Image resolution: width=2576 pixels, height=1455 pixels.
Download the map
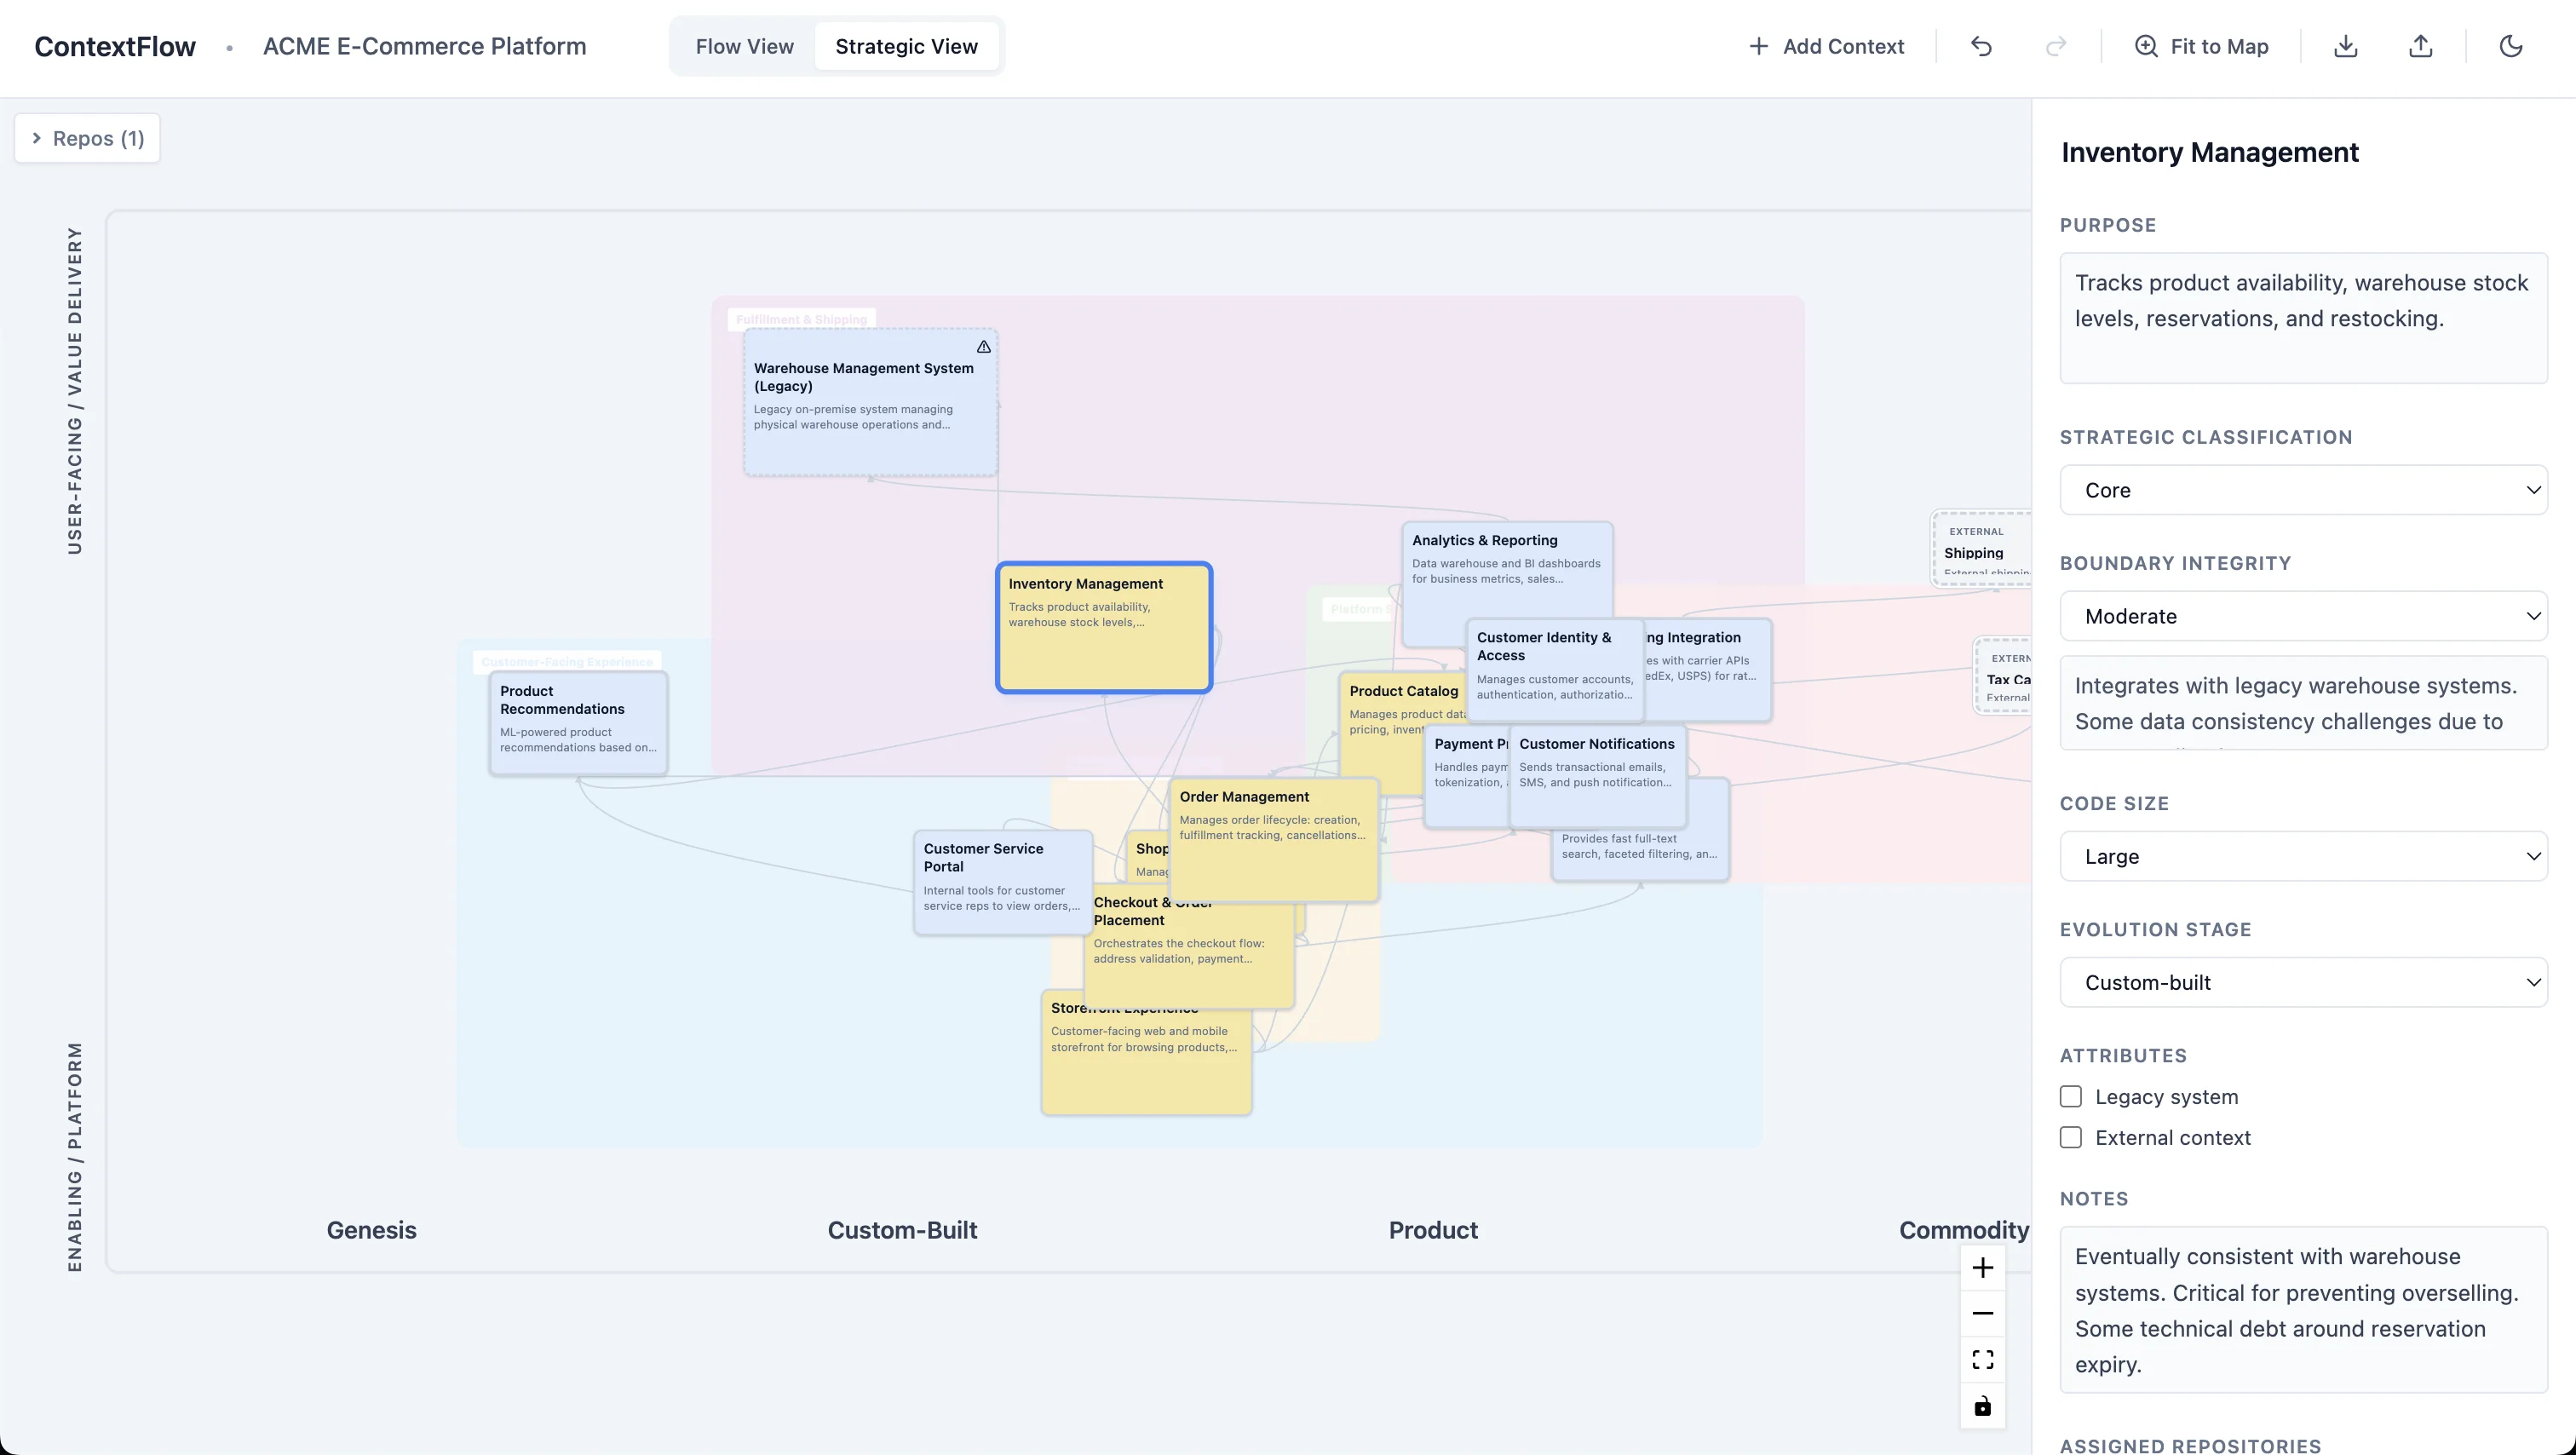(2345, 46)
